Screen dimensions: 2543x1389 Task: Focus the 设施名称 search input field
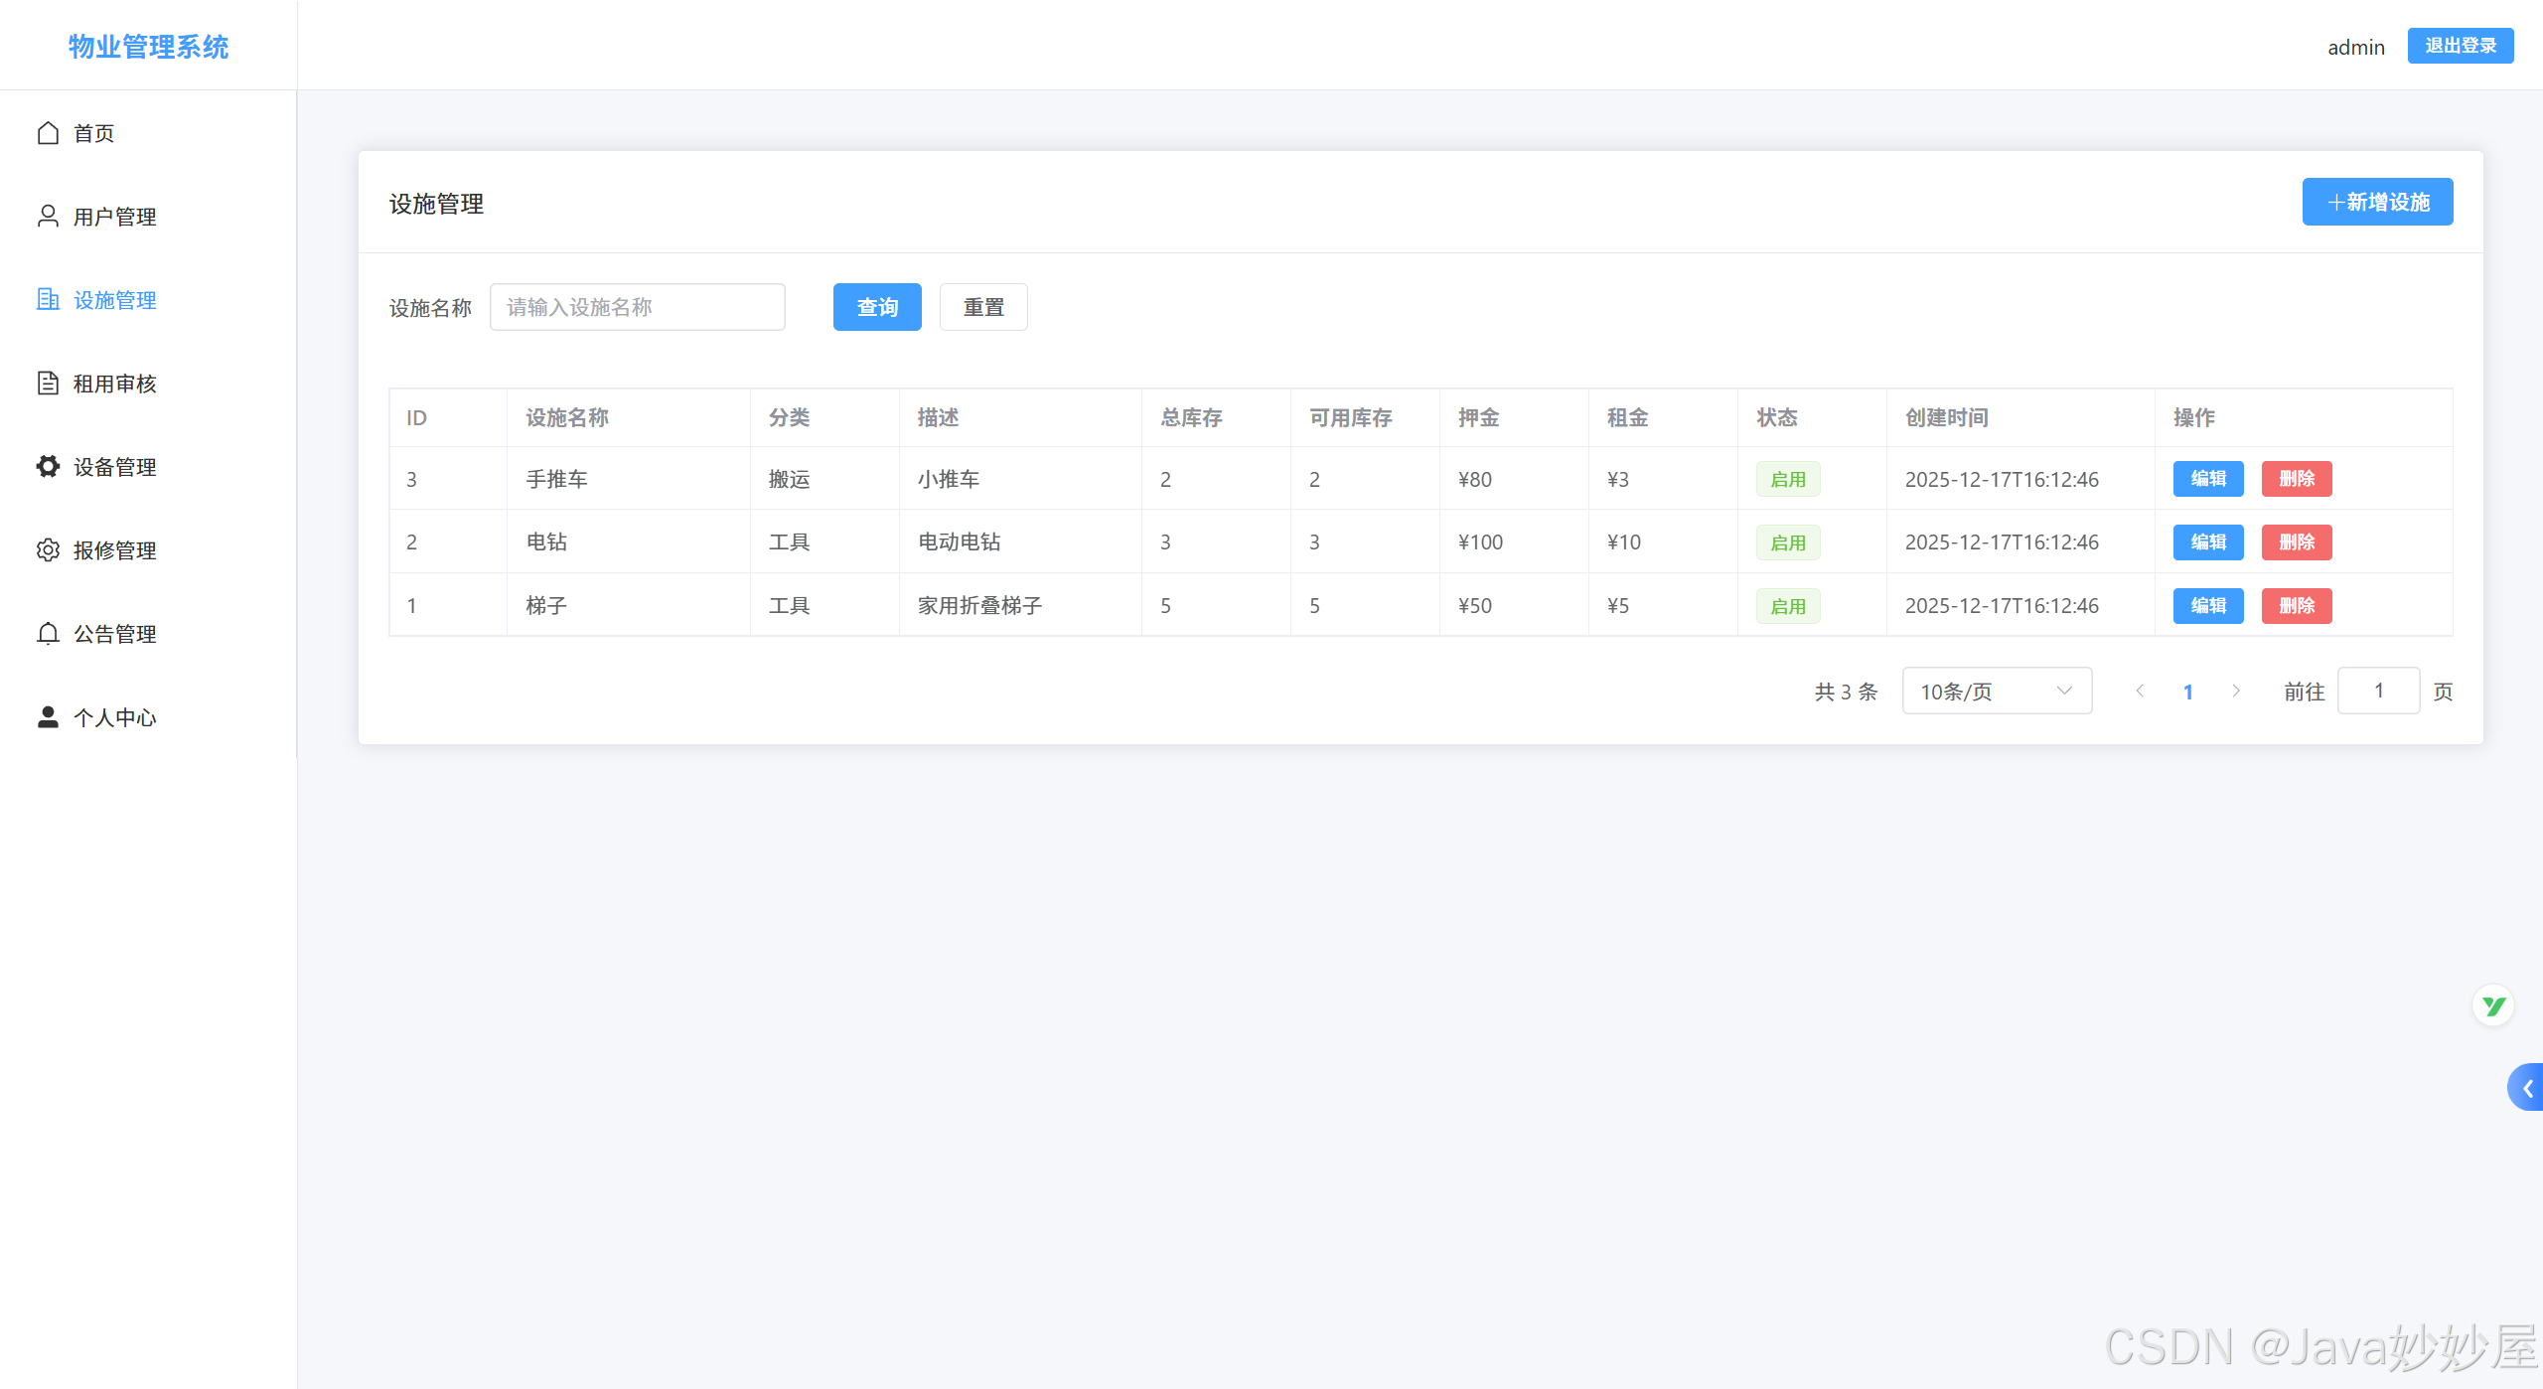pyautogui.click(x=637, y=307)
